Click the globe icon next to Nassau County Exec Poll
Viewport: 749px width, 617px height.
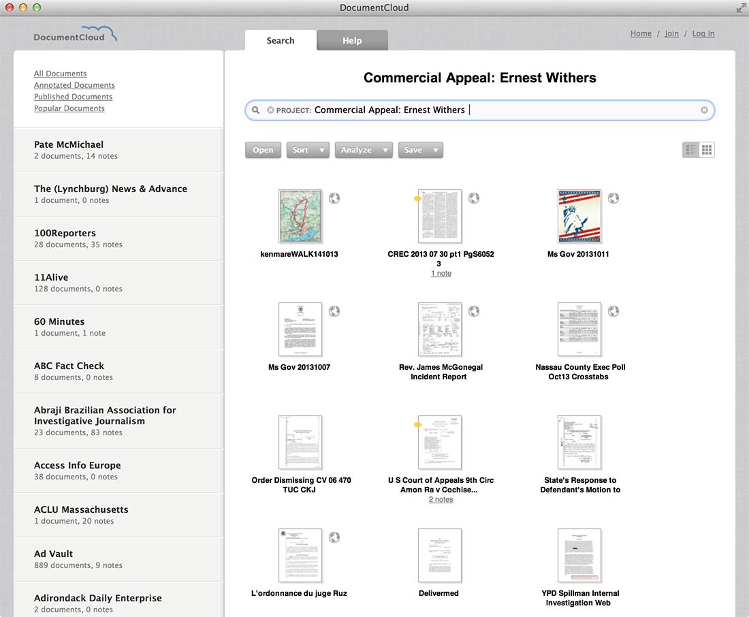pos(613,311)
